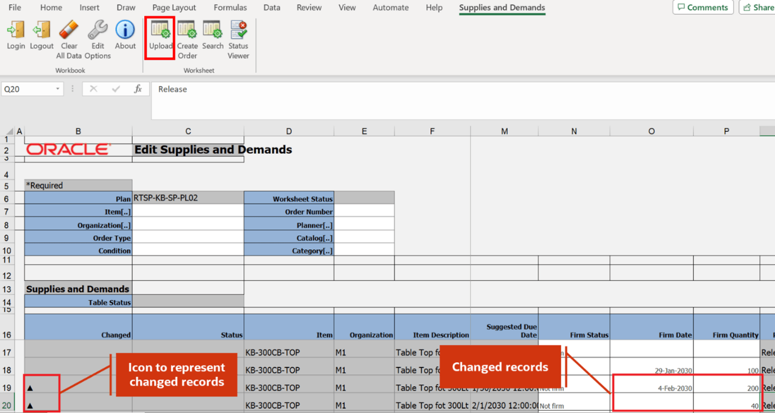Open Edit Options wrench icon
775x413 pixels.
tap(98, 40)
